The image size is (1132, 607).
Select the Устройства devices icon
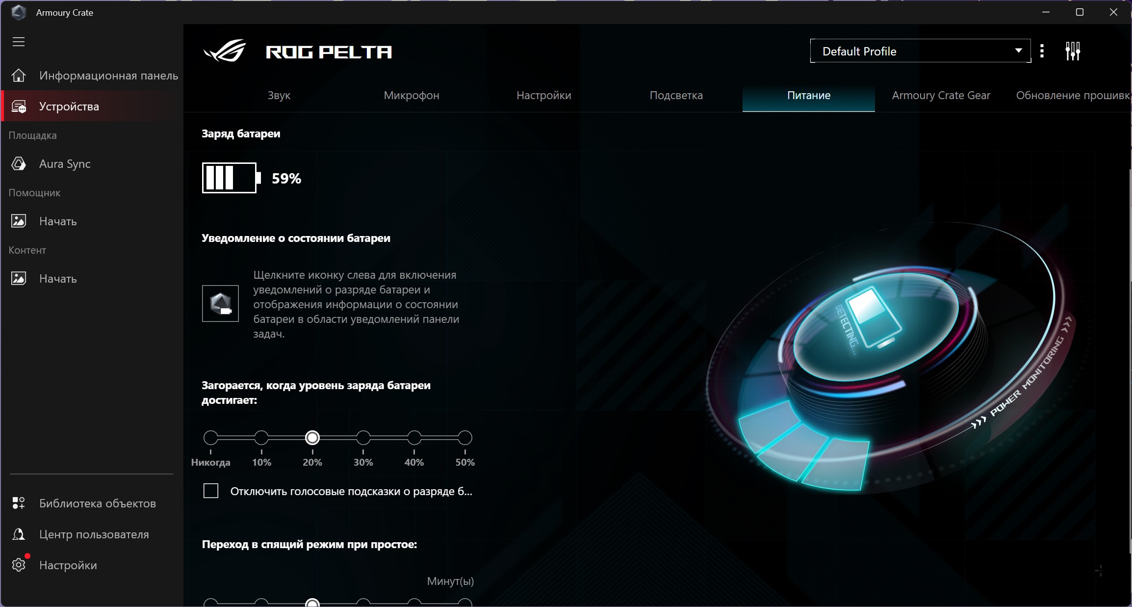19,106
